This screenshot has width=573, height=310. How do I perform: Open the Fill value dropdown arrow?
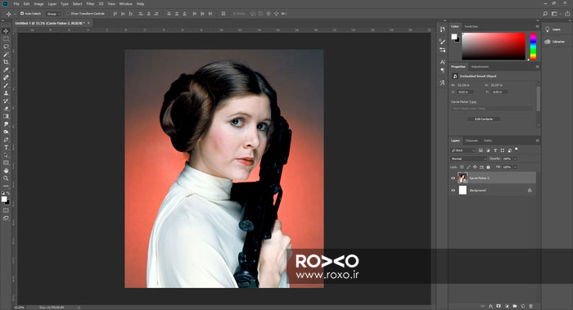515,167
